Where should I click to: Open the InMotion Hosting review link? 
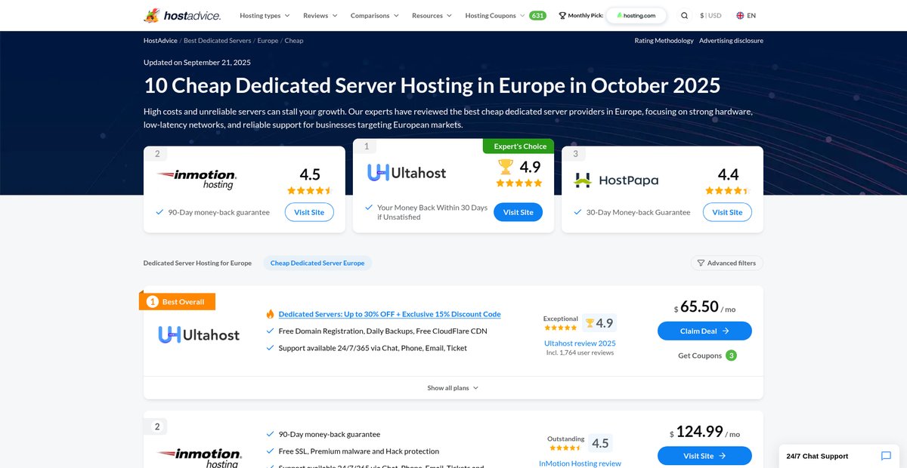[580, 463]
